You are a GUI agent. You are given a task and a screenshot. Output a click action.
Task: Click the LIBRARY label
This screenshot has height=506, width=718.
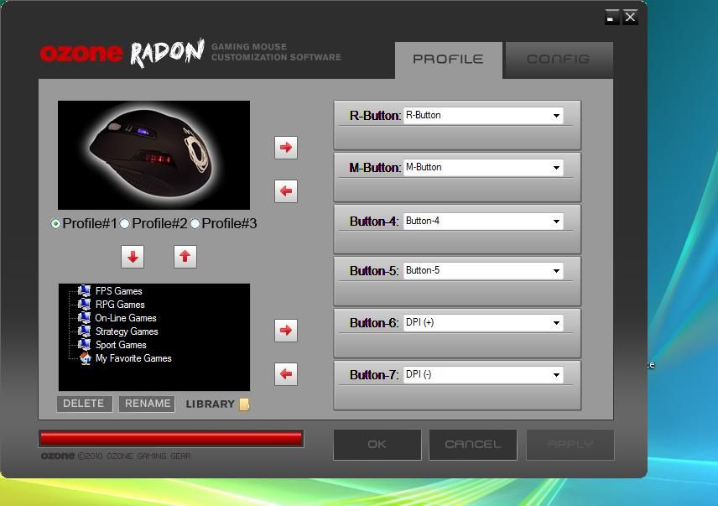pos(211,404)
